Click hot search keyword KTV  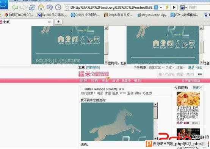click(123, 93)
